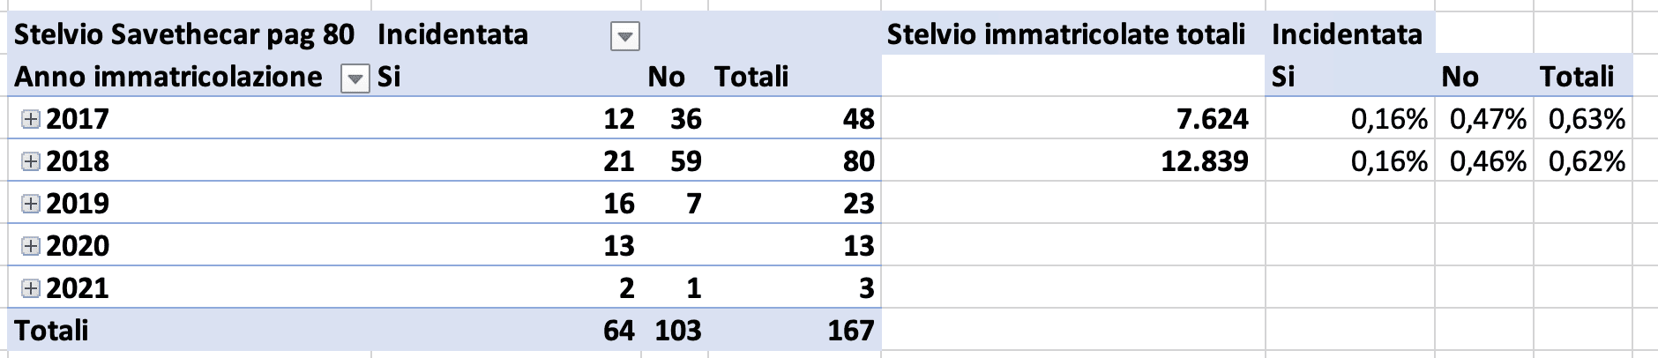Select the cell showing 59 for 2018
The image size is (1658, 358).
(685, 161)
